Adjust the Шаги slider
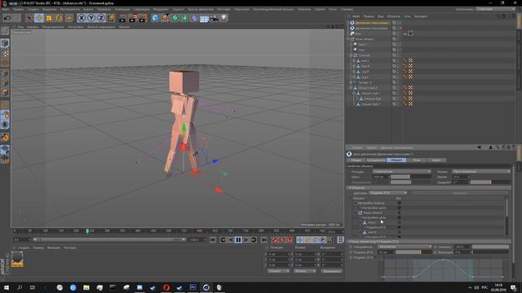522x293 pixels. pyautogui.click(x=410, y=177)
